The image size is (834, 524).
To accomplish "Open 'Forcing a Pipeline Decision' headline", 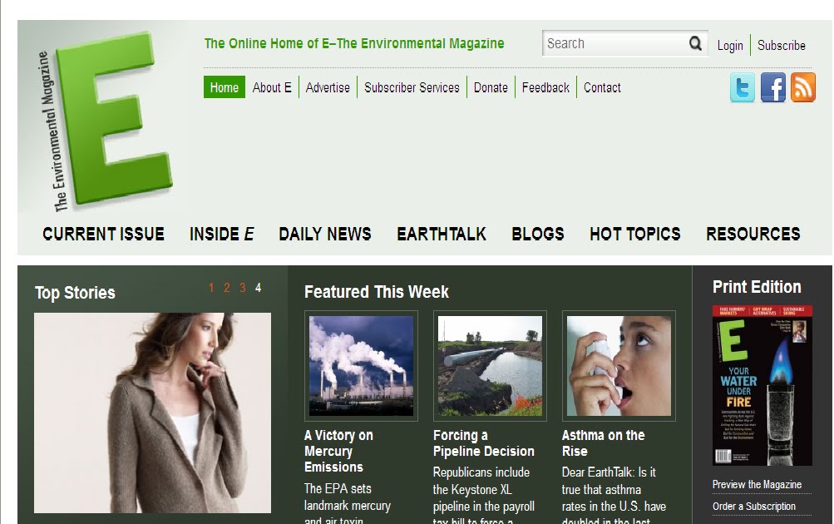I will 483,443.
